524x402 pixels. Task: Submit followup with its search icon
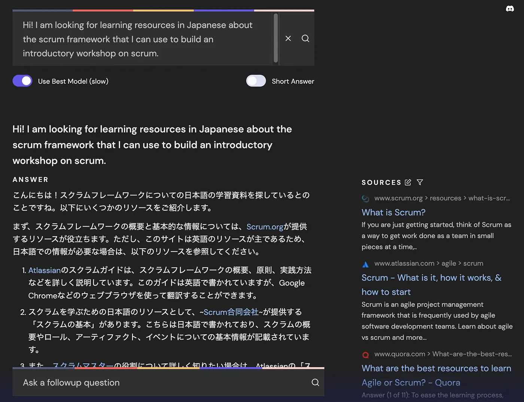(316, 383)
